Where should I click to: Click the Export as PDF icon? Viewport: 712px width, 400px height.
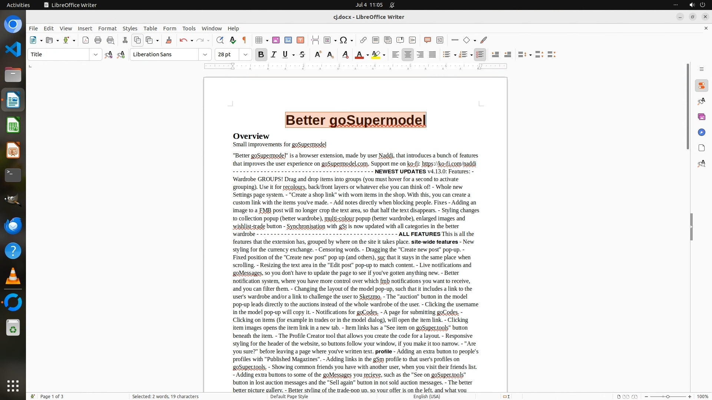(x=86, y=40)
